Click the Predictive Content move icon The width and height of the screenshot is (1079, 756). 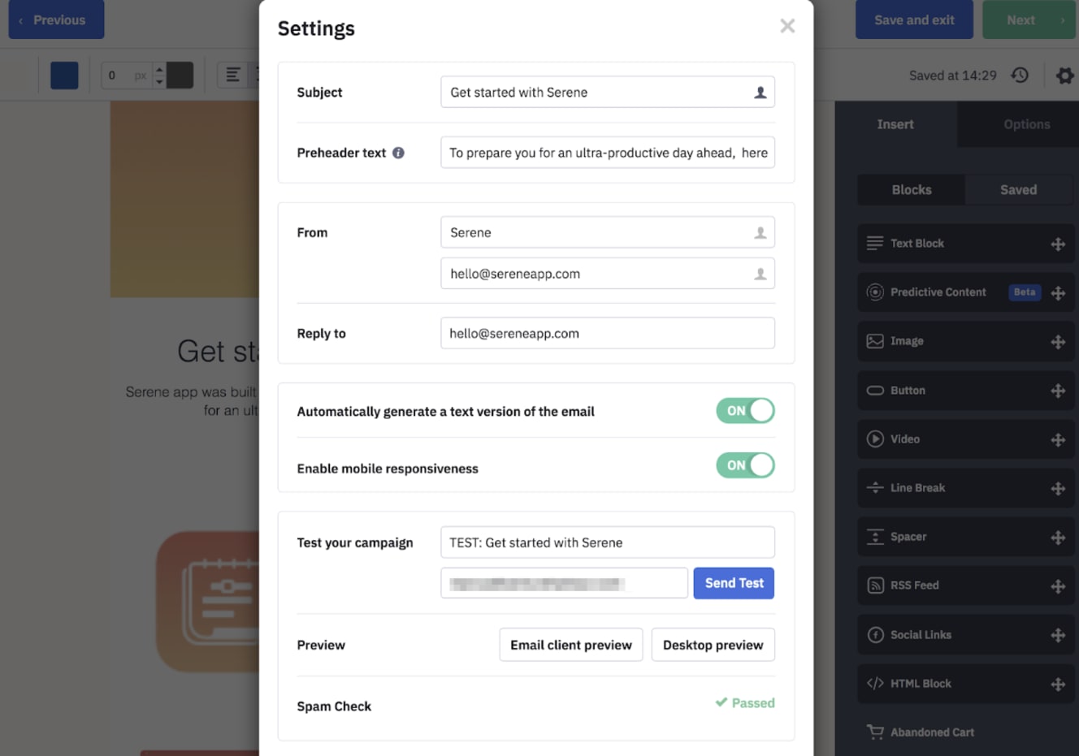point(1057,293)
